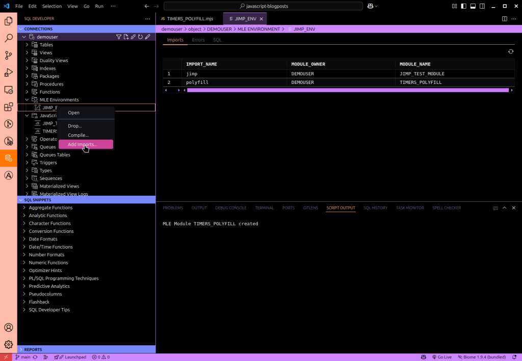Toggle the primary side bar visibility

(464, 6)
